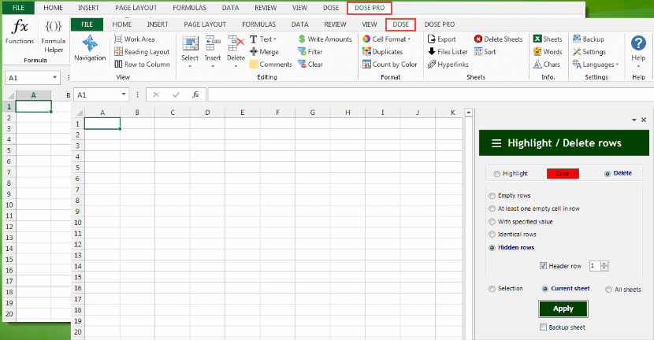This screenshot has width=654, height=340.
Task: Open Row to Column tool
Action: (142, 65)
